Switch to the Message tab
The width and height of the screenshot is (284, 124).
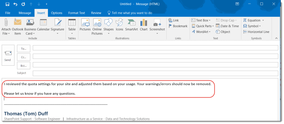25,13
